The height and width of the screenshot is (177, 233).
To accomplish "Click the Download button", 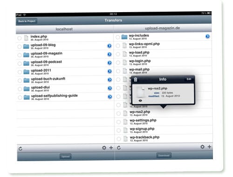I will 164,156.
